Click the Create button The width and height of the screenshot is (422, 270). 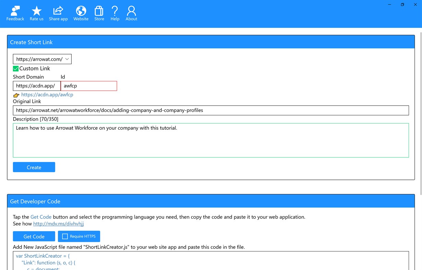(x=34, y=167)
